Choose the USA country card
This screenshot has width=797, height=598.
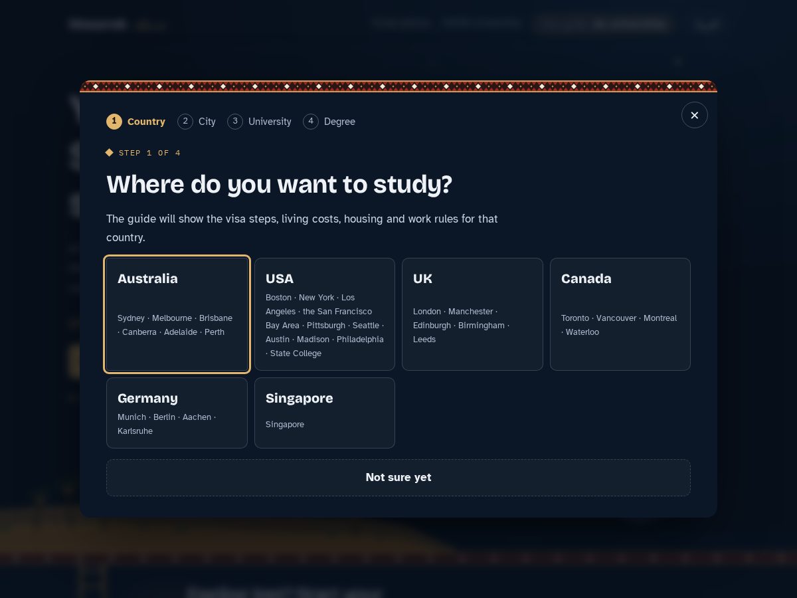(x=325, y=314)
